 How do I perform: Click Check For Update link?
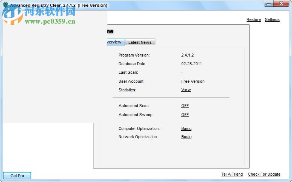click(264, 174)
